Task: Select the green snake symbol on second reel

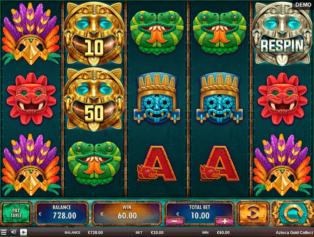Action: pyautogui.click(x=94, y=163)
